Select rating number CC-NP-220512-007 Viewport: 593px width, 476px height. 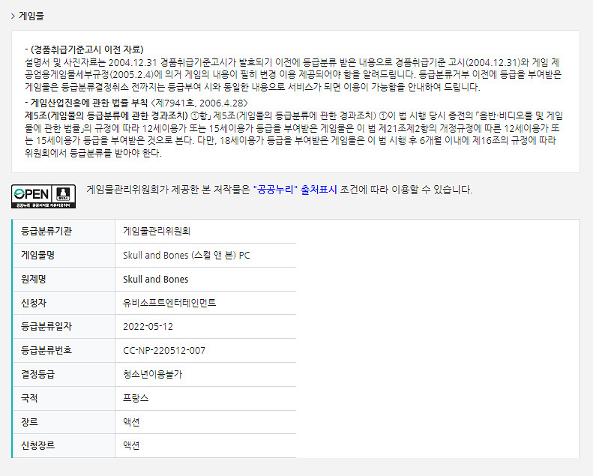point(164,351)
